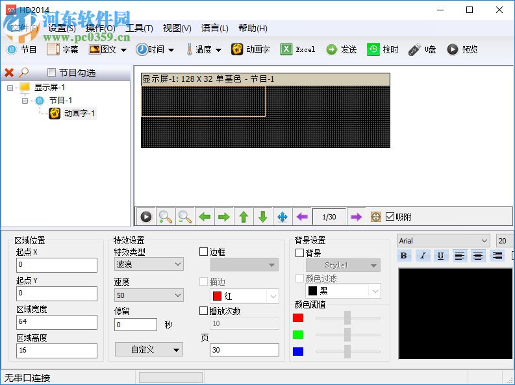This screenshot has height=385, width=515.
Task: Click the black text editing area
Action: tap(455, 314)
